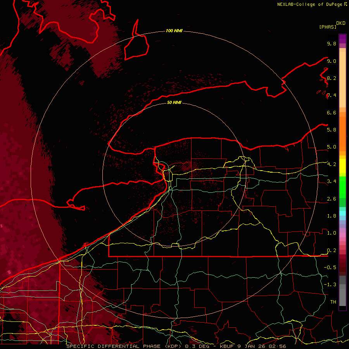The height and width of the screenshot is (349, 349).
Task: Click the -0.5 value on the scale
Action: (x=330, y=267)
